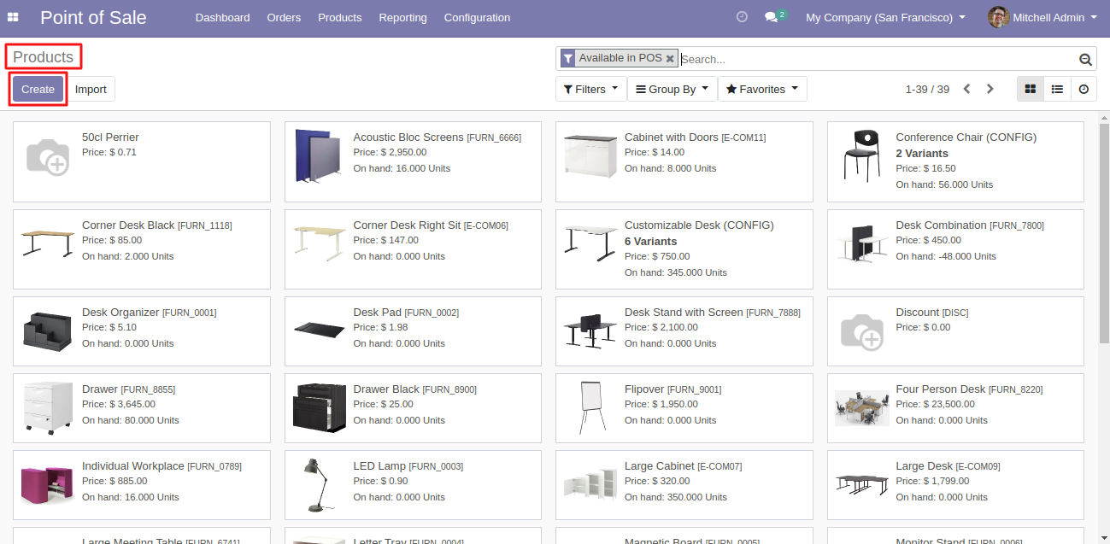Open the Orders menu
The width and height of the screenshot is (1110, 544).
click(284, 17)
